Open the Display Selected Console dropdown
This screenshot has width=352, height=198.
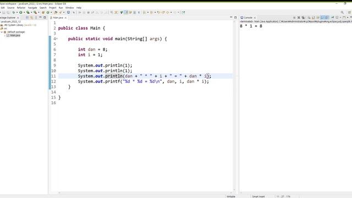[x=340, y=18]
